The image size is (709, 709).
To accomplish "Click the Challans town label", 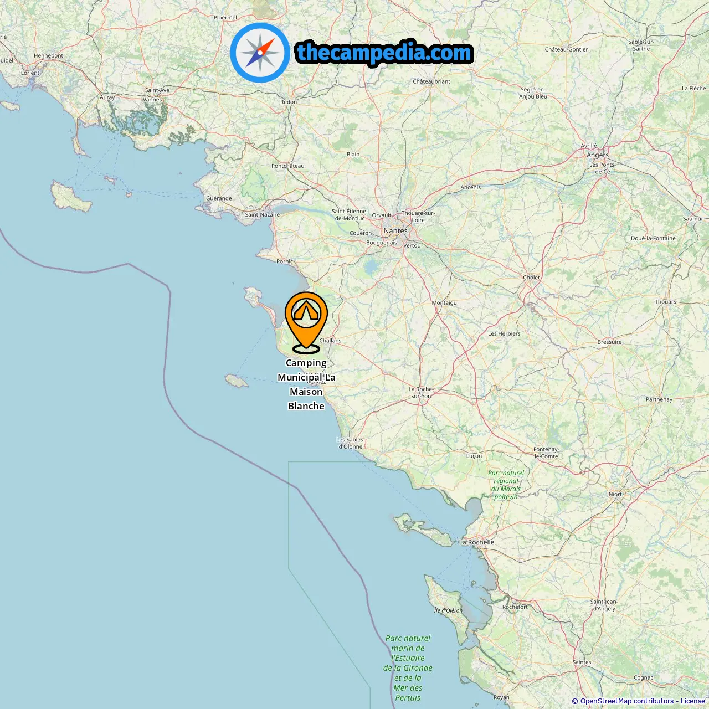I will pos(331,341).
